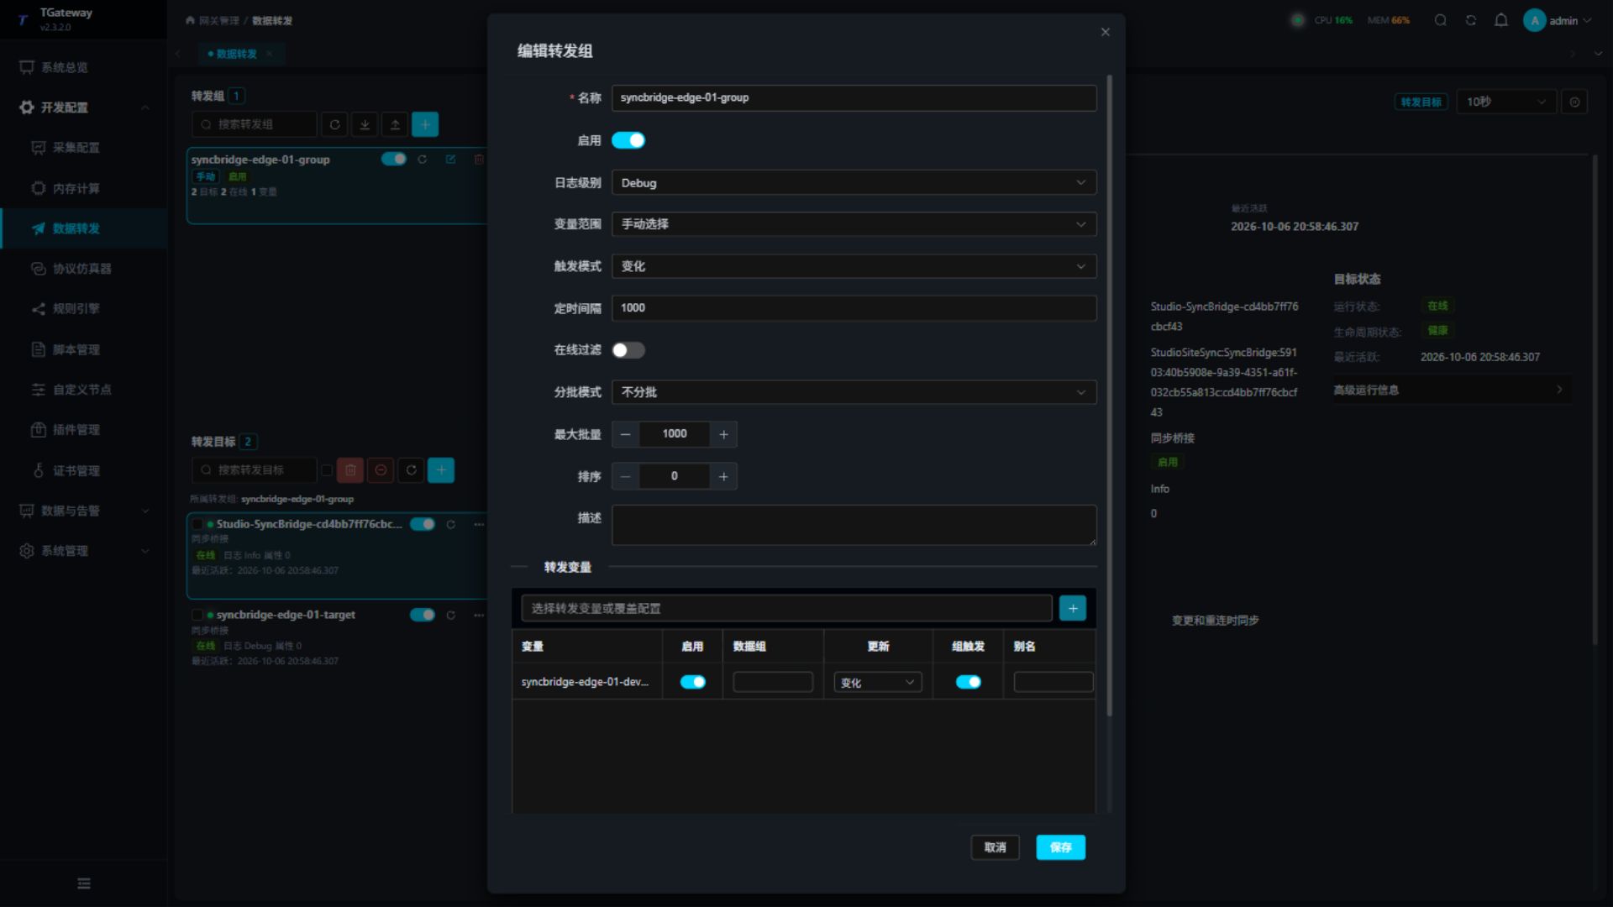Refresh the forwarding group list
Viewport: 1613px width, 907px height.
334,124
